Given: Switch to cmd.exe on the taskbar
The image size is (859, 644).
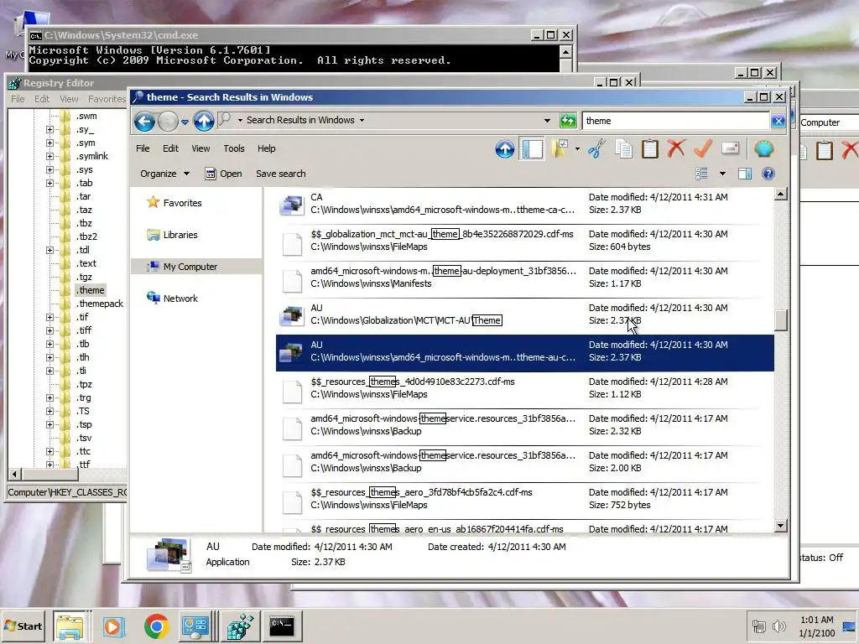Looking at the screenshot, I should click(282, 626).
